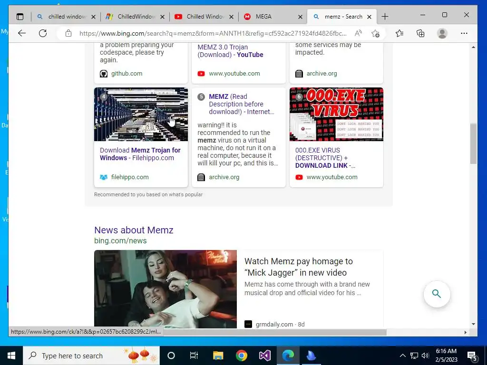Add this page to favorites
Image resolution: width=487 pixels, height=365 pixels.
375,33
